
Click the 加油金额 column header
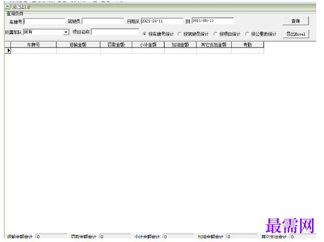point(180,44)
